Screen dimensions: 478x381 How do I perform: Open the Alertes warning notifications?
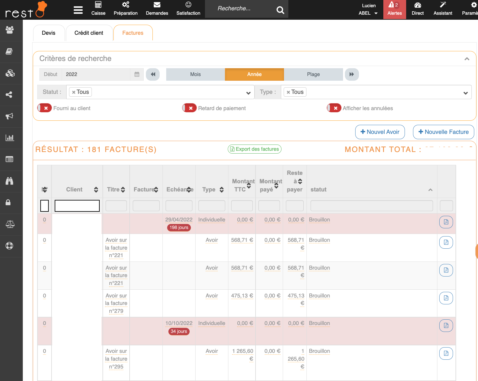point(394,9)
